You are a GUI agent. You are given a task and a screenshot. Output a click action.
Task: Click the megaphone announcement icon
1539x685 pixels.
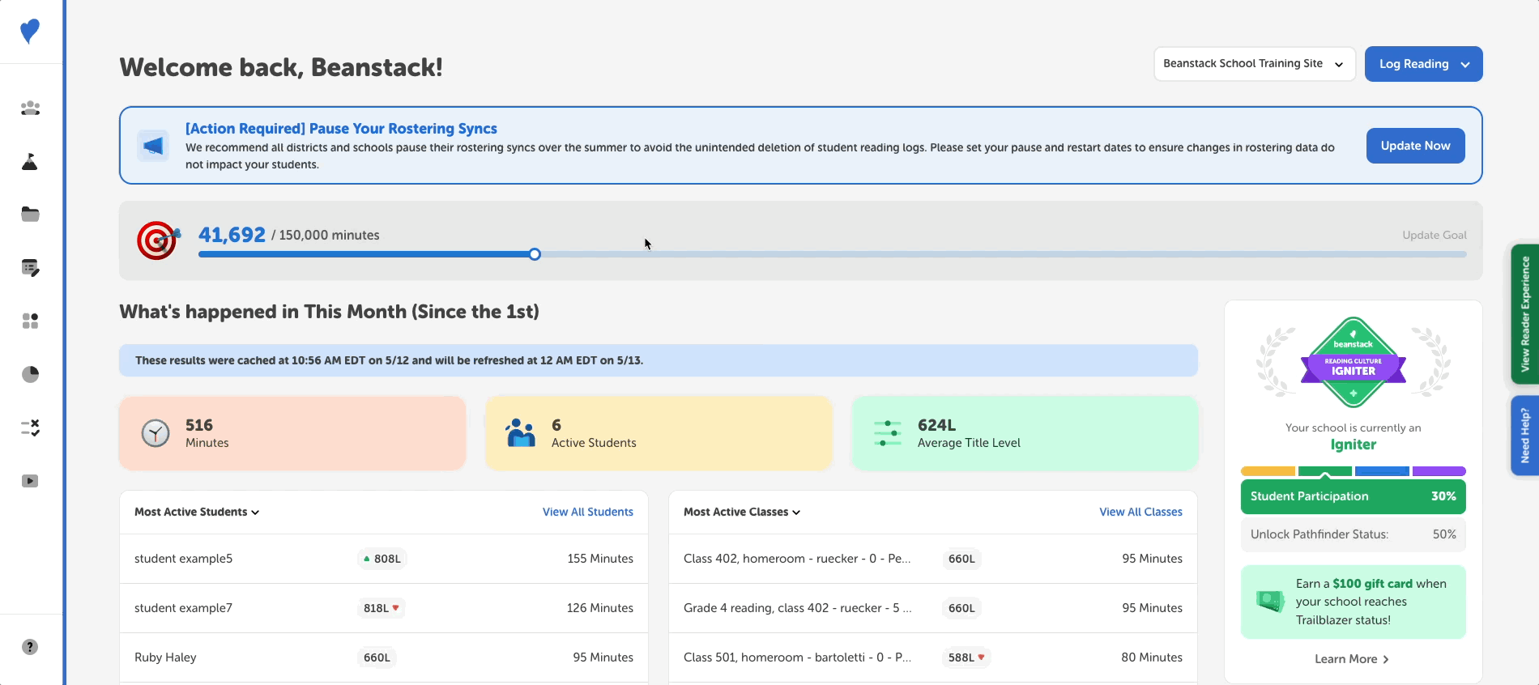pos(153,146)
